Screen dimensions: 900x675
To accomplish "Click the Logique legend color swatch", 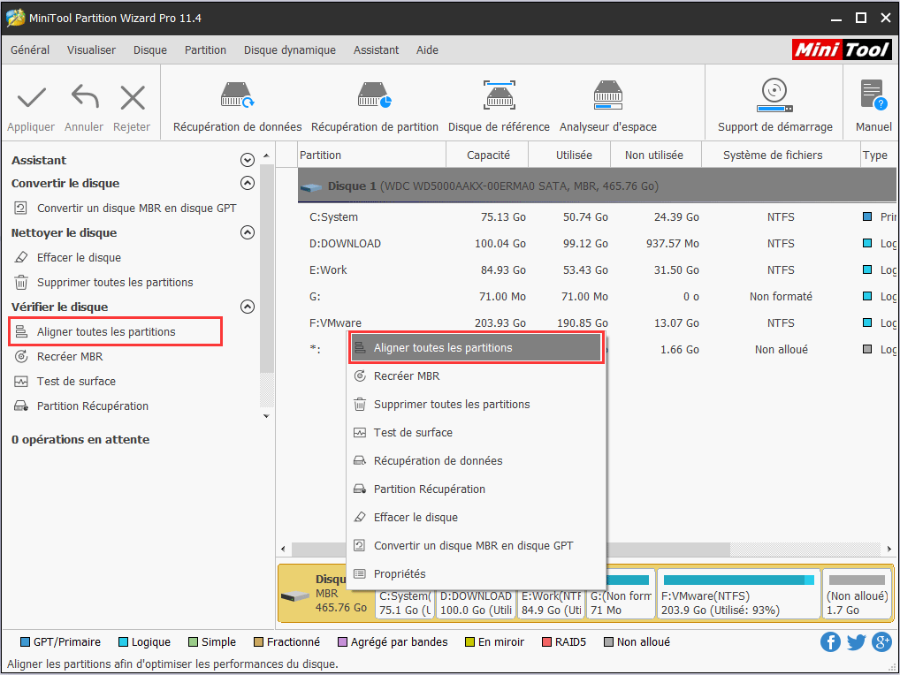I will [x=123, y=641].
